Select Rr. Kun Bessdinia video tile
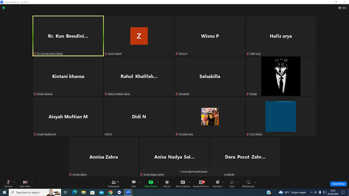This screenshot has width=349, height=196. 68,36
